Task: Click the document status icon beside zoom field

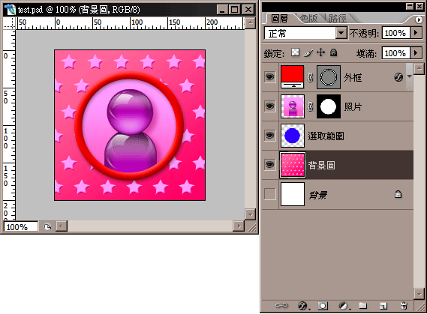Action: coord(47,226)
